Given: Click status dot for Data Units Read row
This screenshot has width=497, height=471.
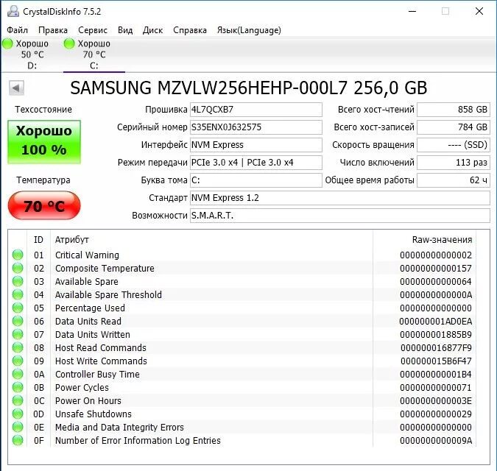Looking at the screenshot, I should tap(18, 321).
